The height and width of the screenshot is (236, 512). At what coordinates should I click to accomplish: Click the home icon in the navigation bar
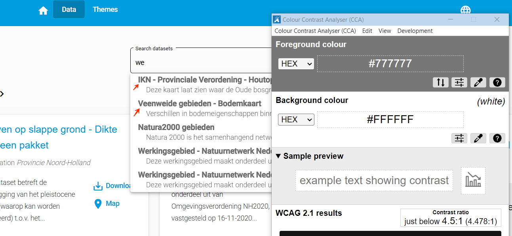[43, 11]
